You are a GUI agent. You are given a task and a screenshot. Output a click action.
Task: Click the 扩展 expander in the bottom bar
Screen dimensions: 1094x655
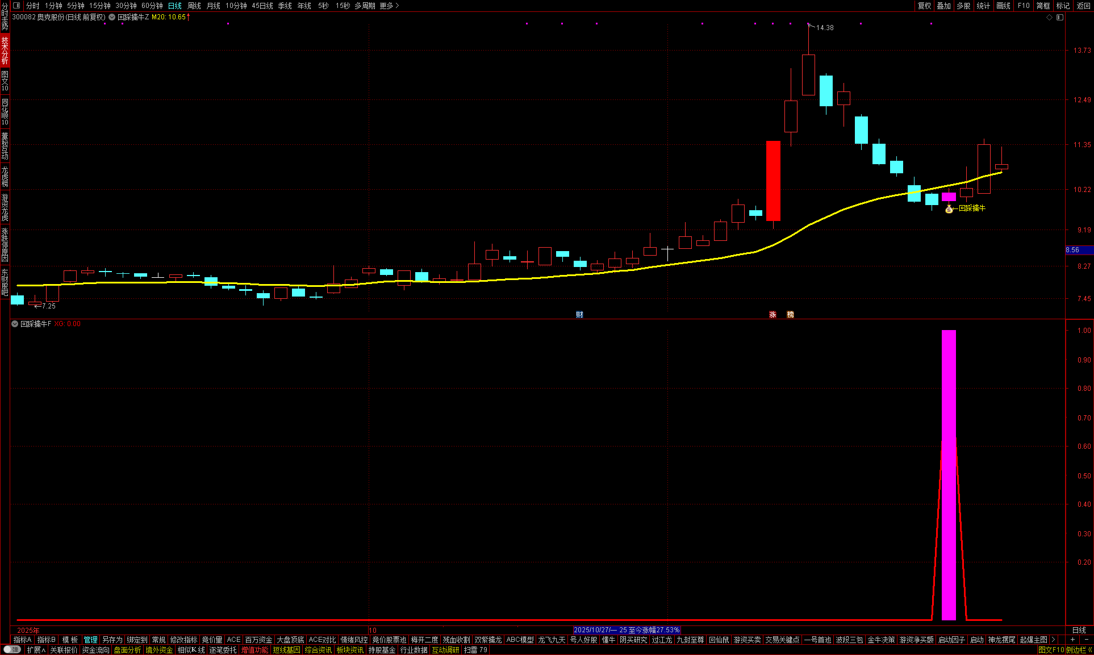[x=36, y=650]
